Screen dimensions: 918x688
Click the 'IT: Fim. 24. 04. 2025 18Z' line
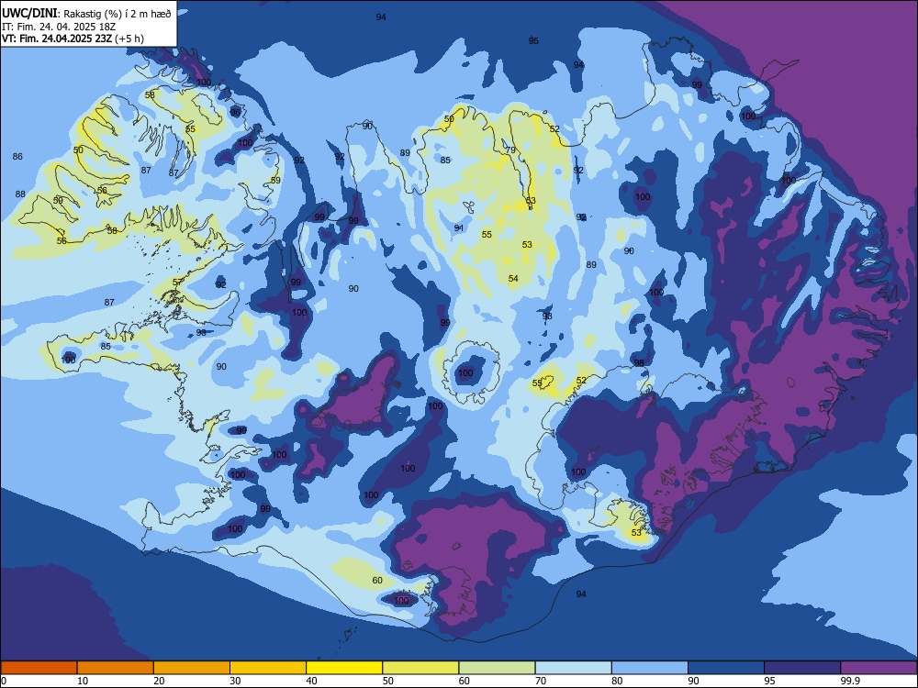click(59, 27)
